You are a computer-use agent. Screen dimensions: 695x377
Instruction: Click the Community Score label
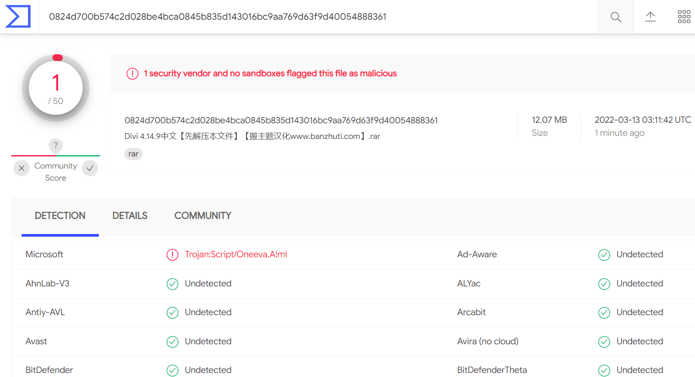point(56,172)
